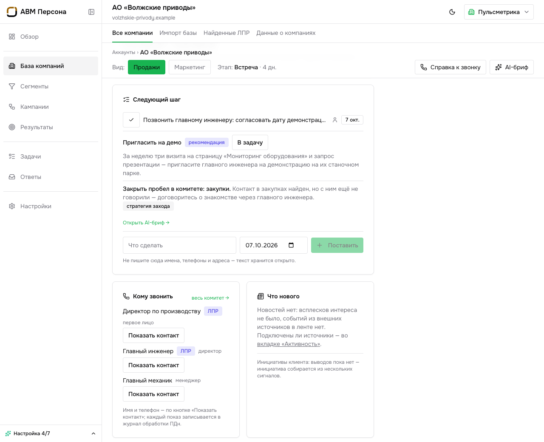Follow the вкладке «Активность» link
Image resolution: width=544 pixels, height=442 pixels.
289,344
